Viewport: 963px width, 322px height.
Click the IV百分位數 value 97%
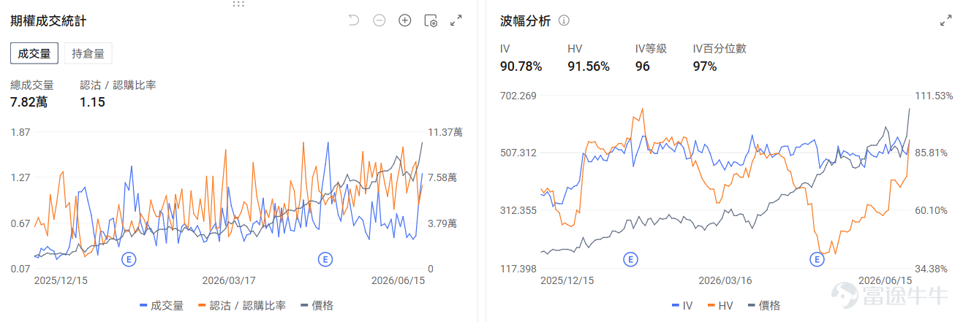pyautogui.click(x=705, y=66)
